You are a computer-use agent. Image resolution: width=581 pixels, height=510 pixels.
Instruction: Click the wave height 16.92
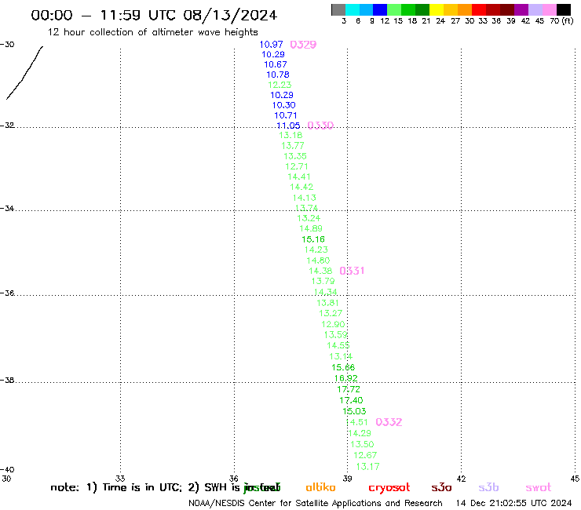(x=346, y=378)
